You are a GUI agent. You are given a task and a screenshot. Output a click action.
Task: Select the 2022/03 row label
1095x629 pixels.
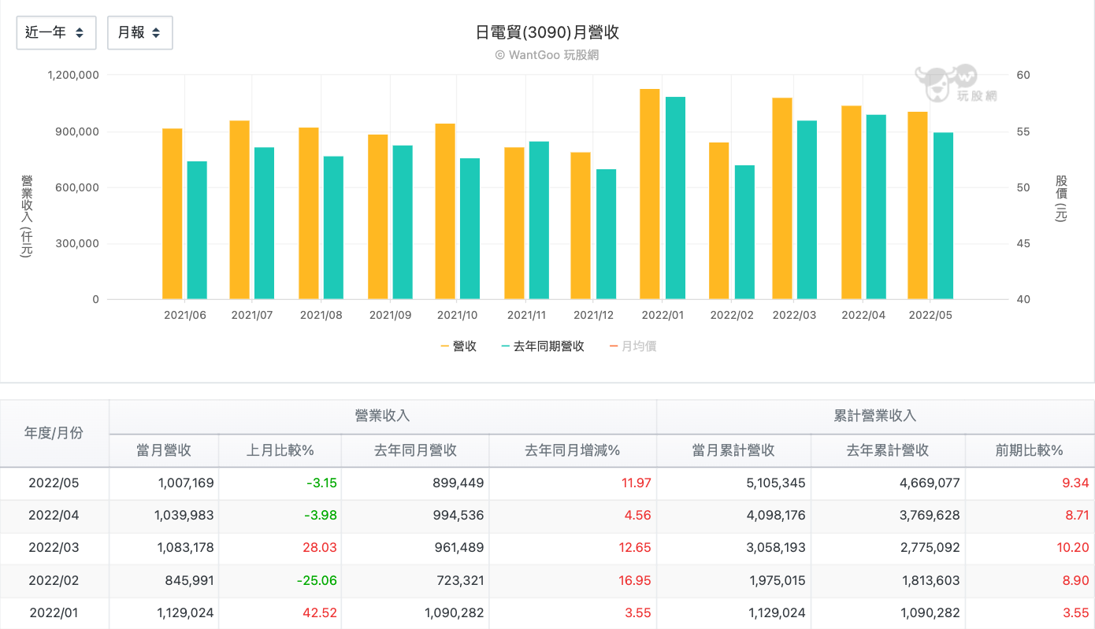(54, 548)
